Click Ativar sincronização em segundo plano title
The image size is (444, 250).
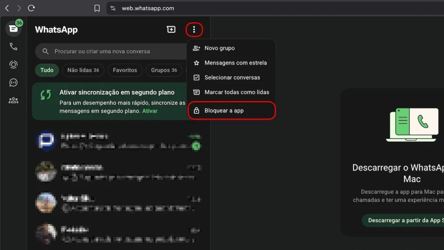[117, 92]
